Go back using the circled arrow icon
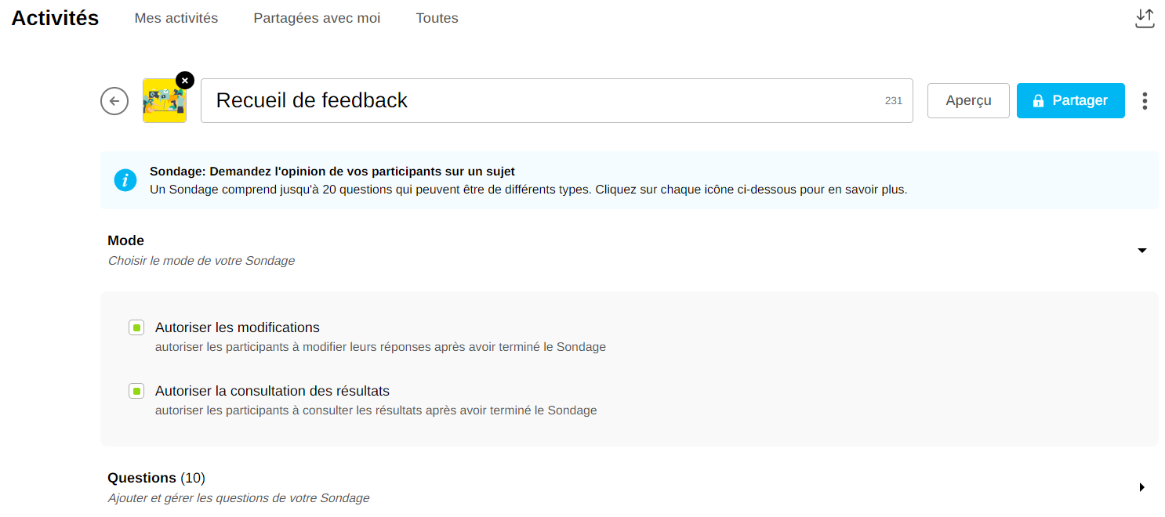Viewport: 1165px width, 517px height. click(x=114, y=100)
